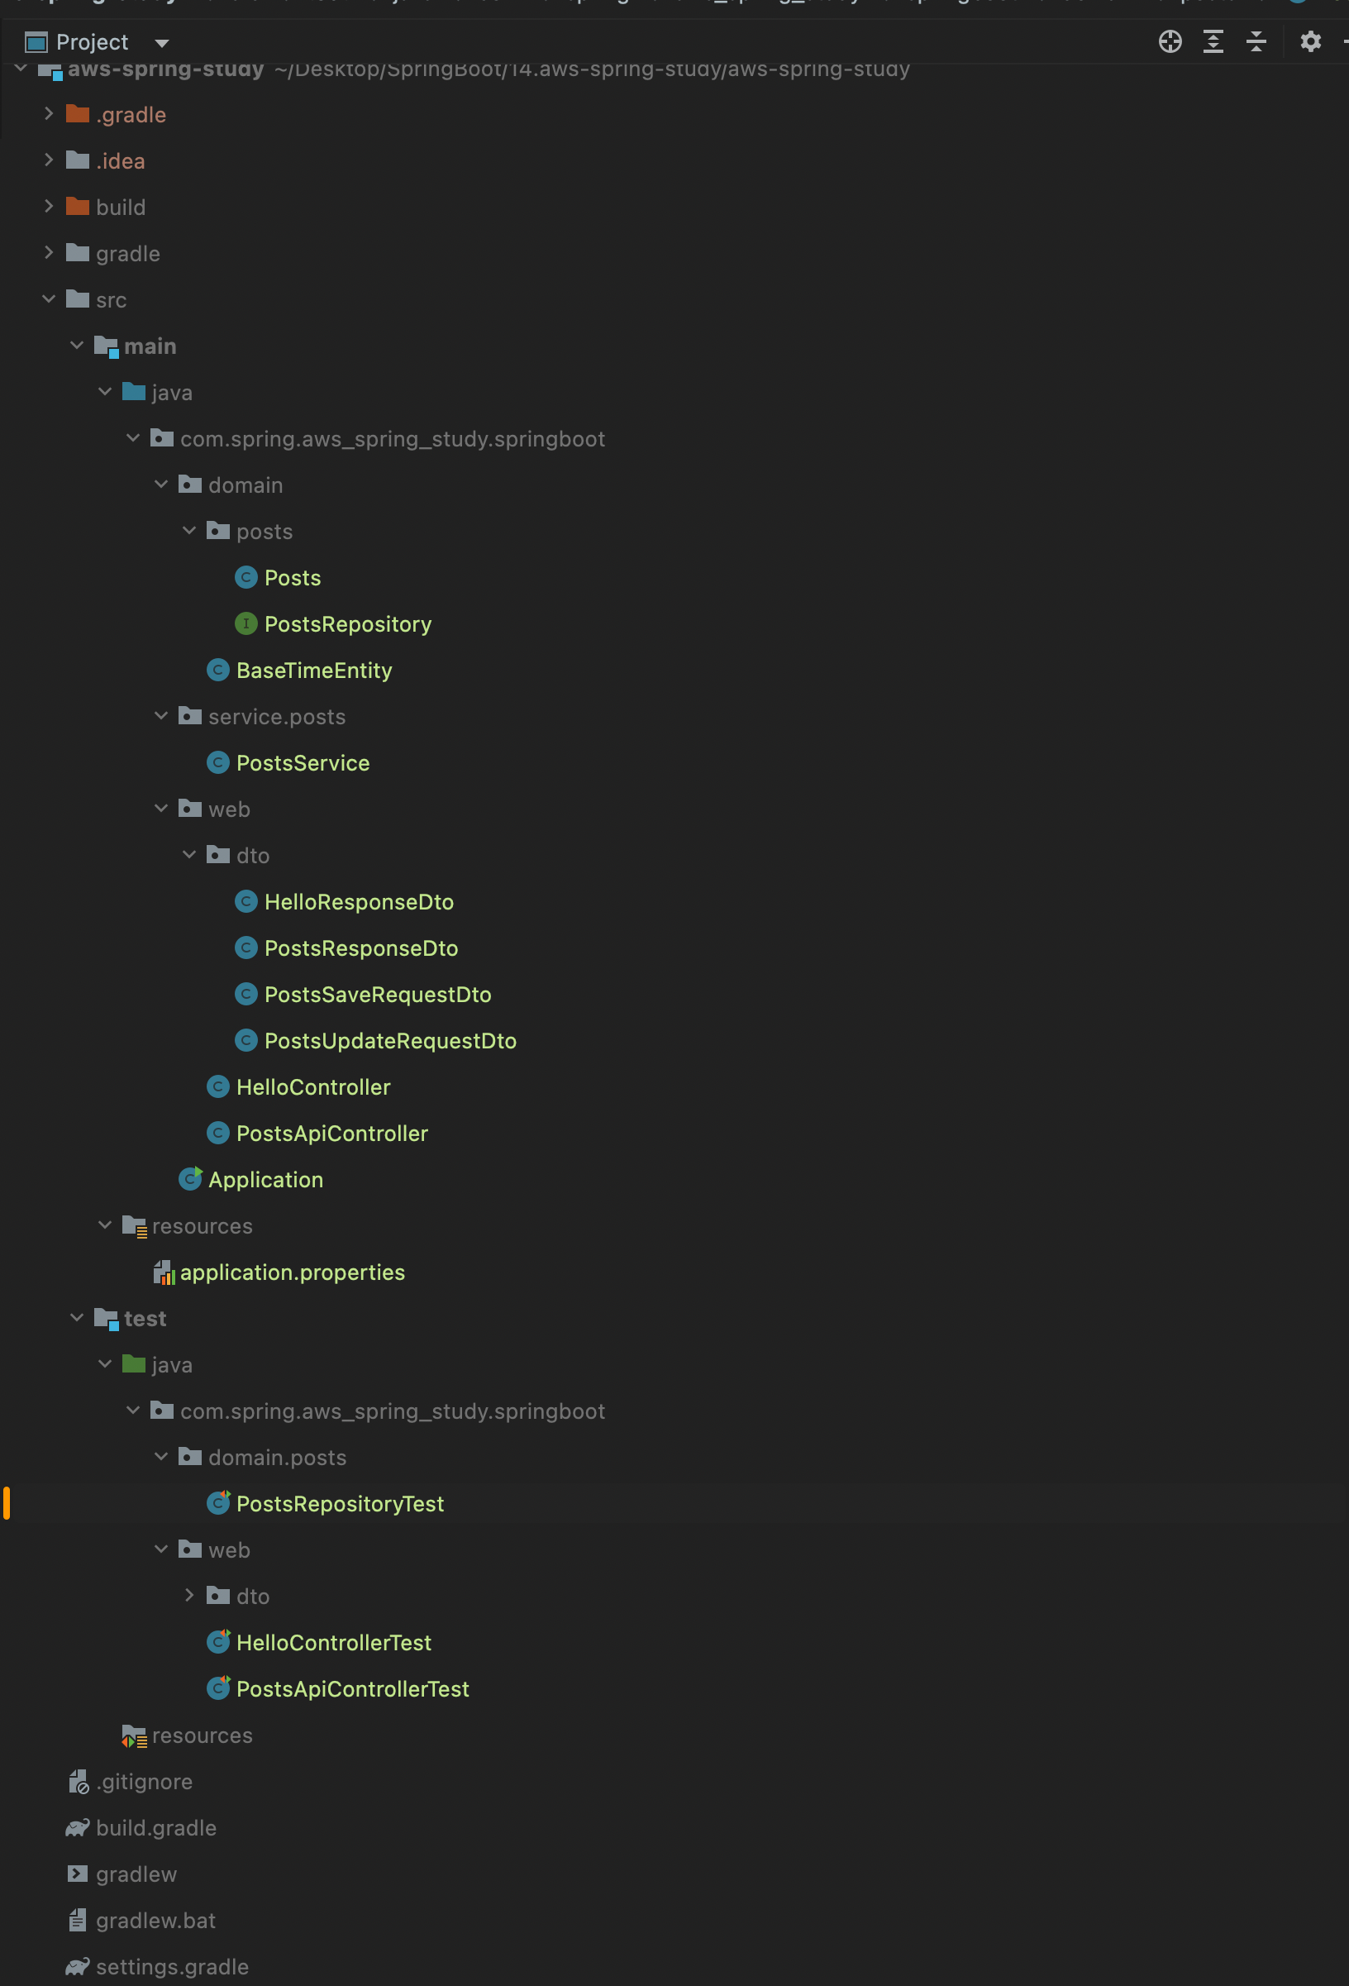Collapse the service.posts package chevron

pyautogui.click(x=160, y=716)
